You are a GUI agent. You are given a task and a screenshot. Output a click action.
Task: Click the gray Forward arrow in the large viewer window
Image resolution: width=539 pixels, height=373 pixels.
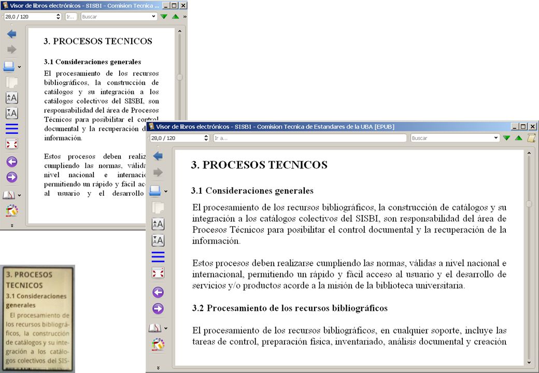point(158,172)
